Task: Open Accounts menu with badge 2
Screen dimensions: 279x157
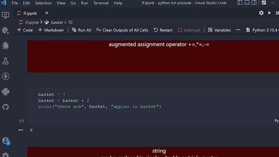Action: coord(6,141)
